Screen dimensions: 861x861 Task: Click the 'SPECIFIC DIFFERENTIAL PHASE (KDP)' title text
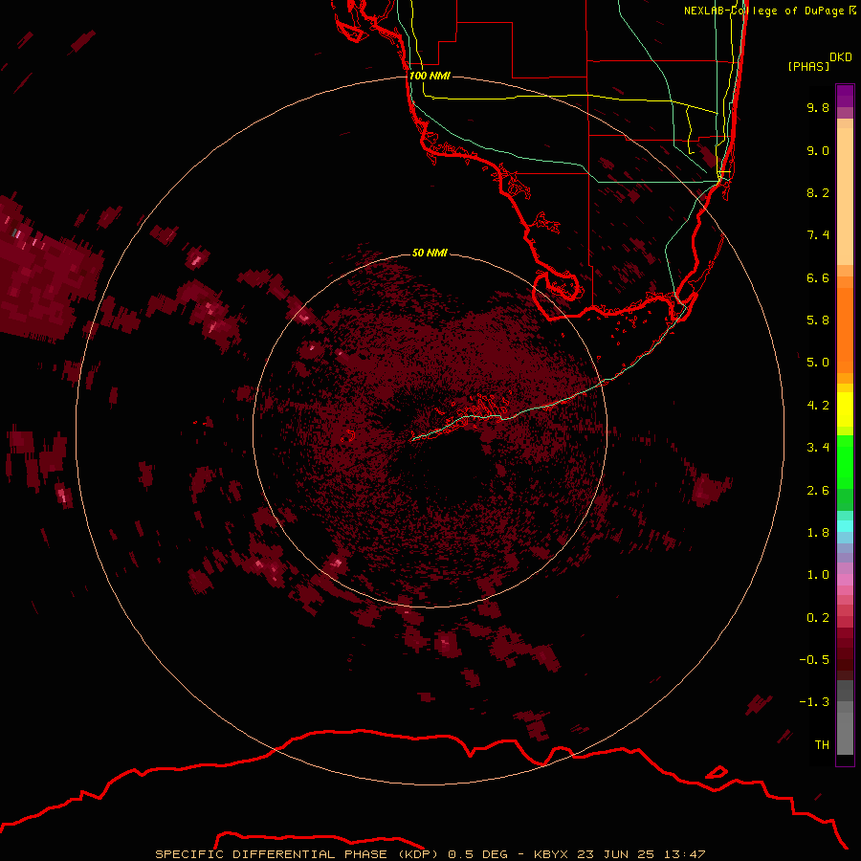click(x=298, y=854)
